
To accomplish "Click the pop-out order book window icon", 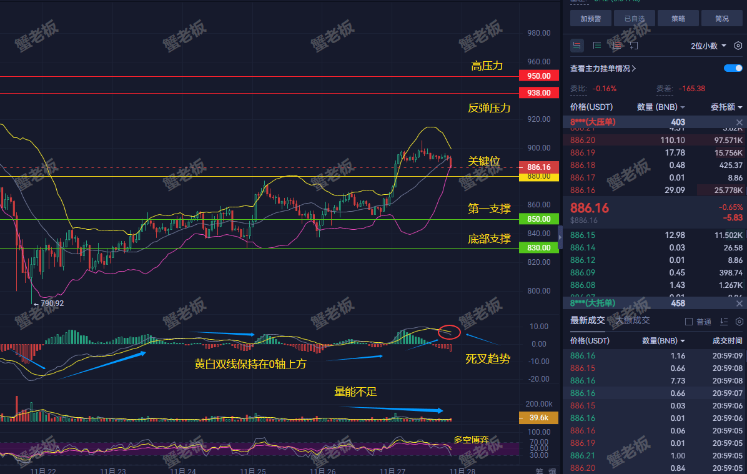I will 634,46.
